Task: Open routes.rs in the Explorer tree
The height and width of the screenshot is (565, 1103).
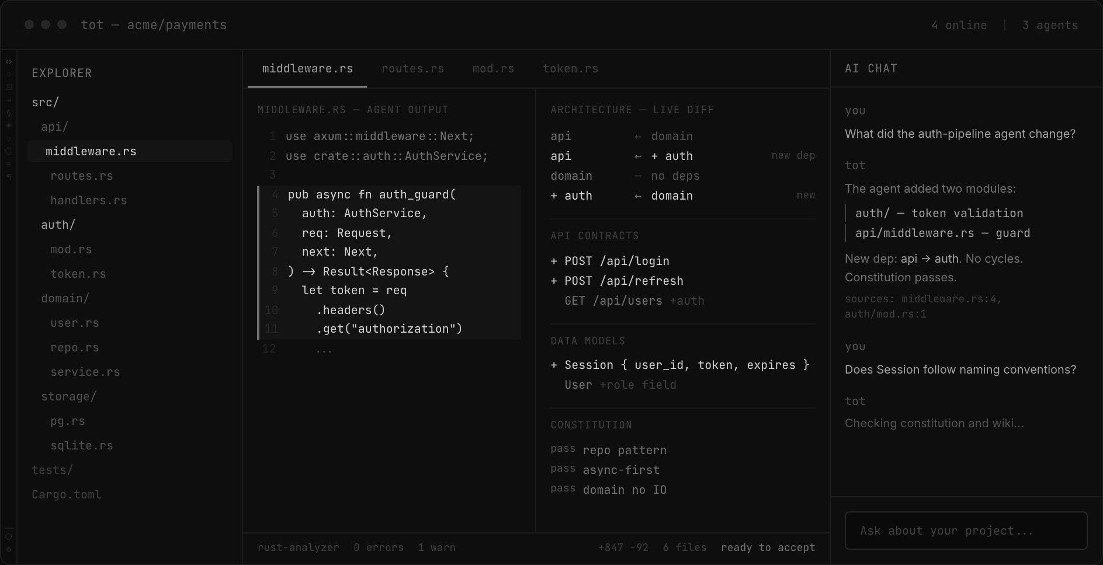Action: click(x=82, y=176)
